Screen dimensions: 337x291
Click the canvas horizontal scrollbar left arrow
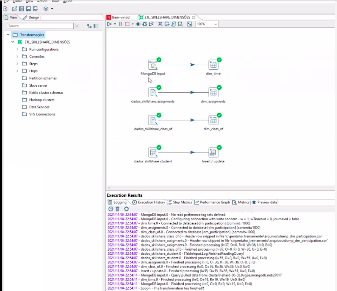click(109, 188)
